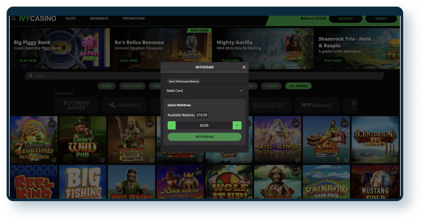
Task: Open the Gates of Olympus game thumbnail
Action: (x=278, y=139)
